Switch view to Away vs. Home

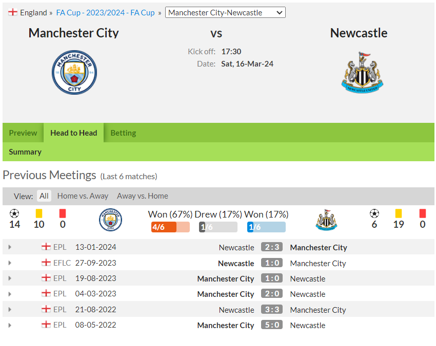click(143, 196)
